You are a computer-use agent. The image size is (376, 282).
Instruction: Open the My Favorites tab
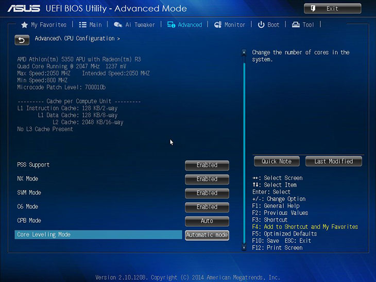coord(44,25)
